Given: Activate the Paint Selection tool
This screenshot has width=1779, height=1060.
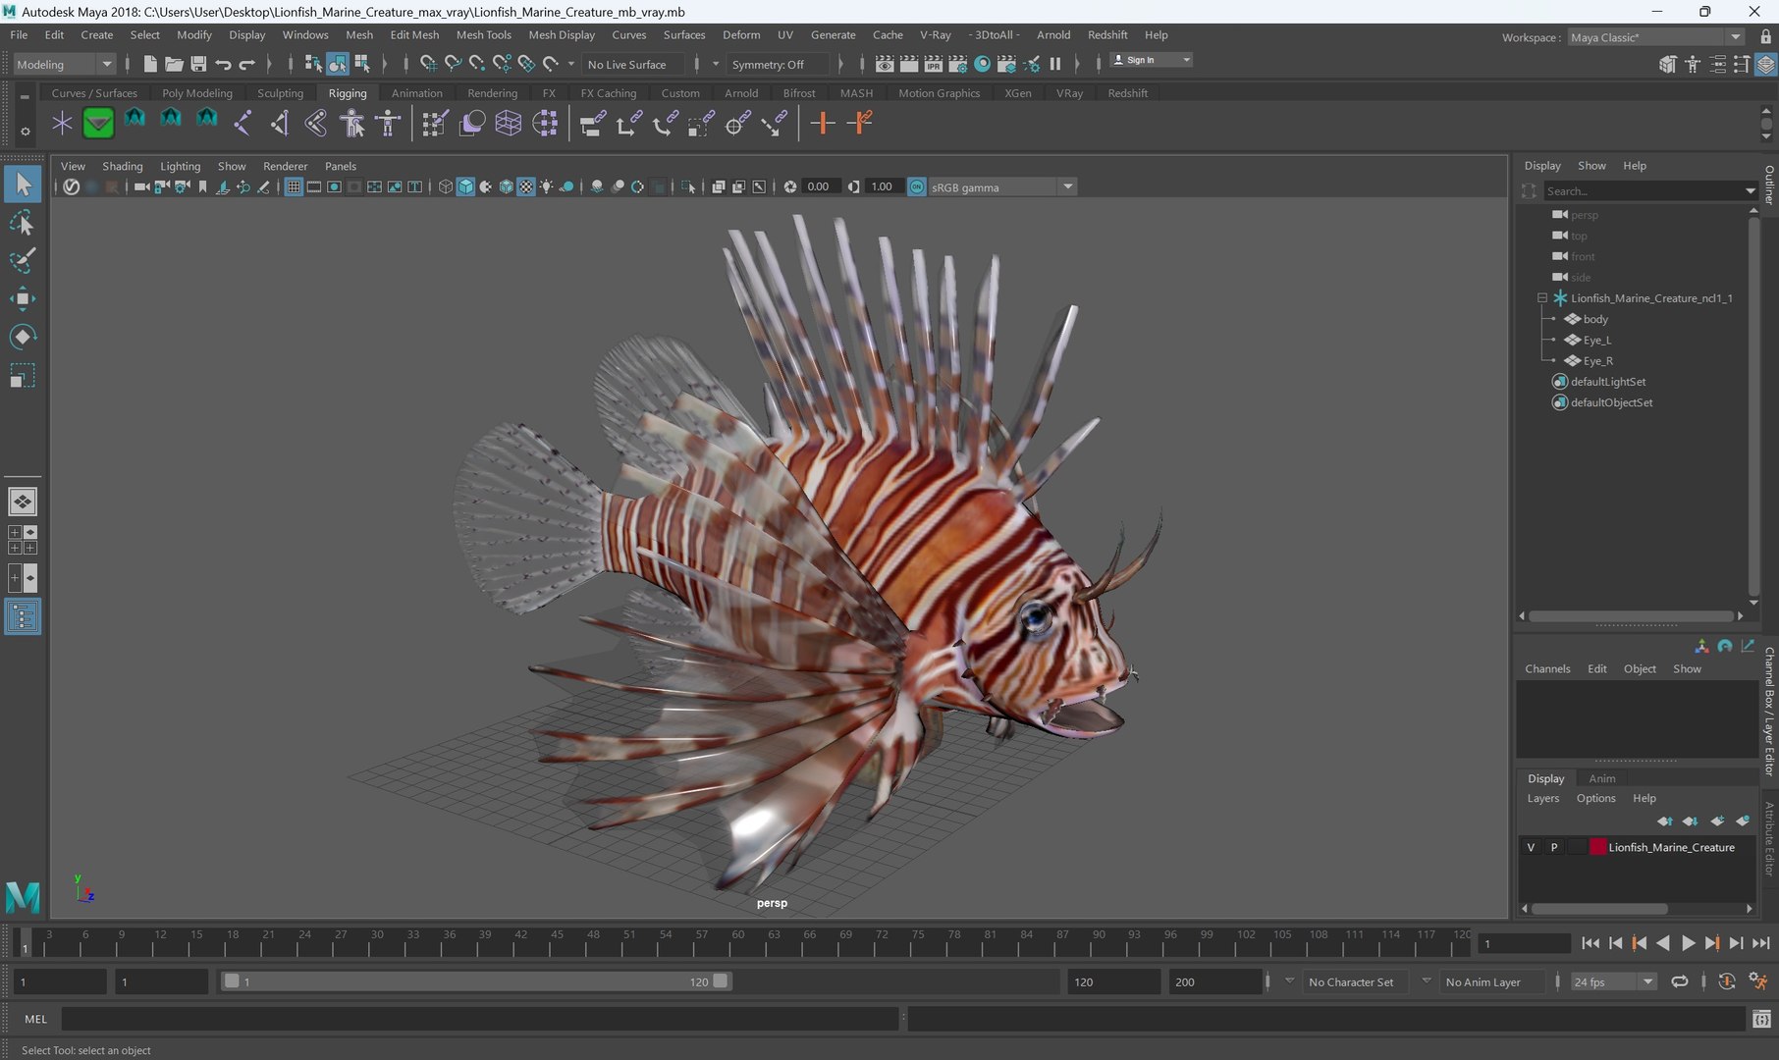Looking at the screenshot, I should pos(22,261).
